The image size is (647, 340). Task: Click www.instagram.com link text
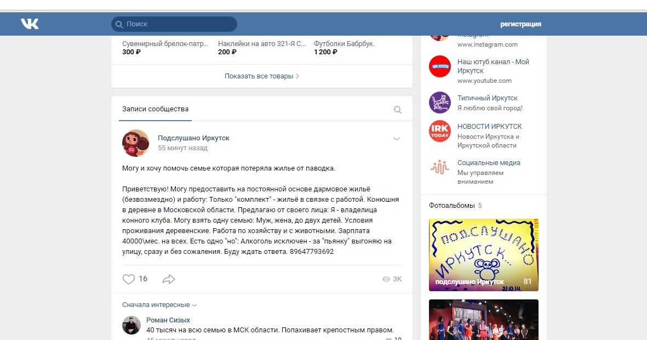[x=488, y=44]
